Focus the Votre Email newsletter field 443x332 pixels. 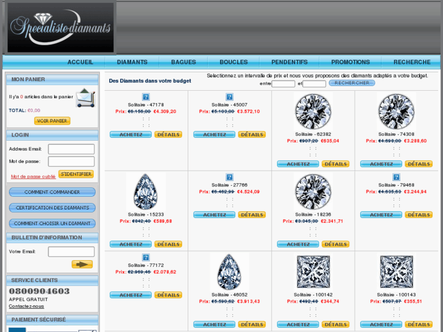tap(71, 252)
